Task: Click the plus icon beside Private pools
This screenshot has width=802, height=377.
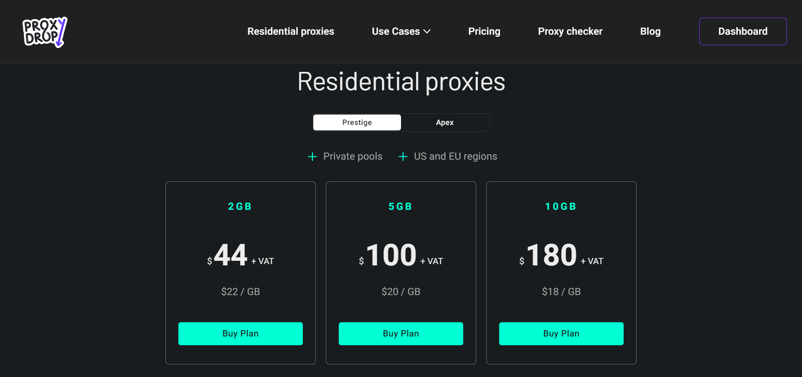Action: (x=312, y=156)
